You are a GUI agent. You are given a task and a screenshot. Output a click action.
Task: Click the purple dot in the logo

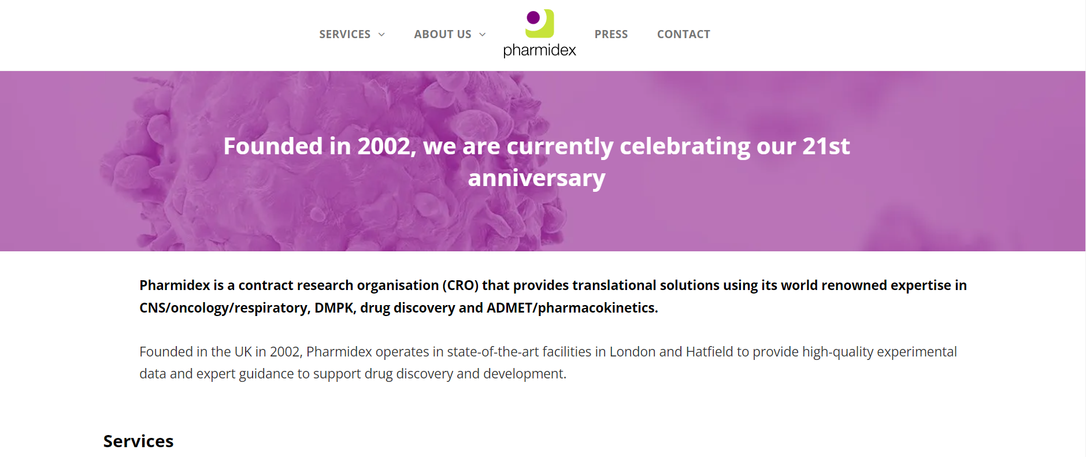click(x=533, y=18)
